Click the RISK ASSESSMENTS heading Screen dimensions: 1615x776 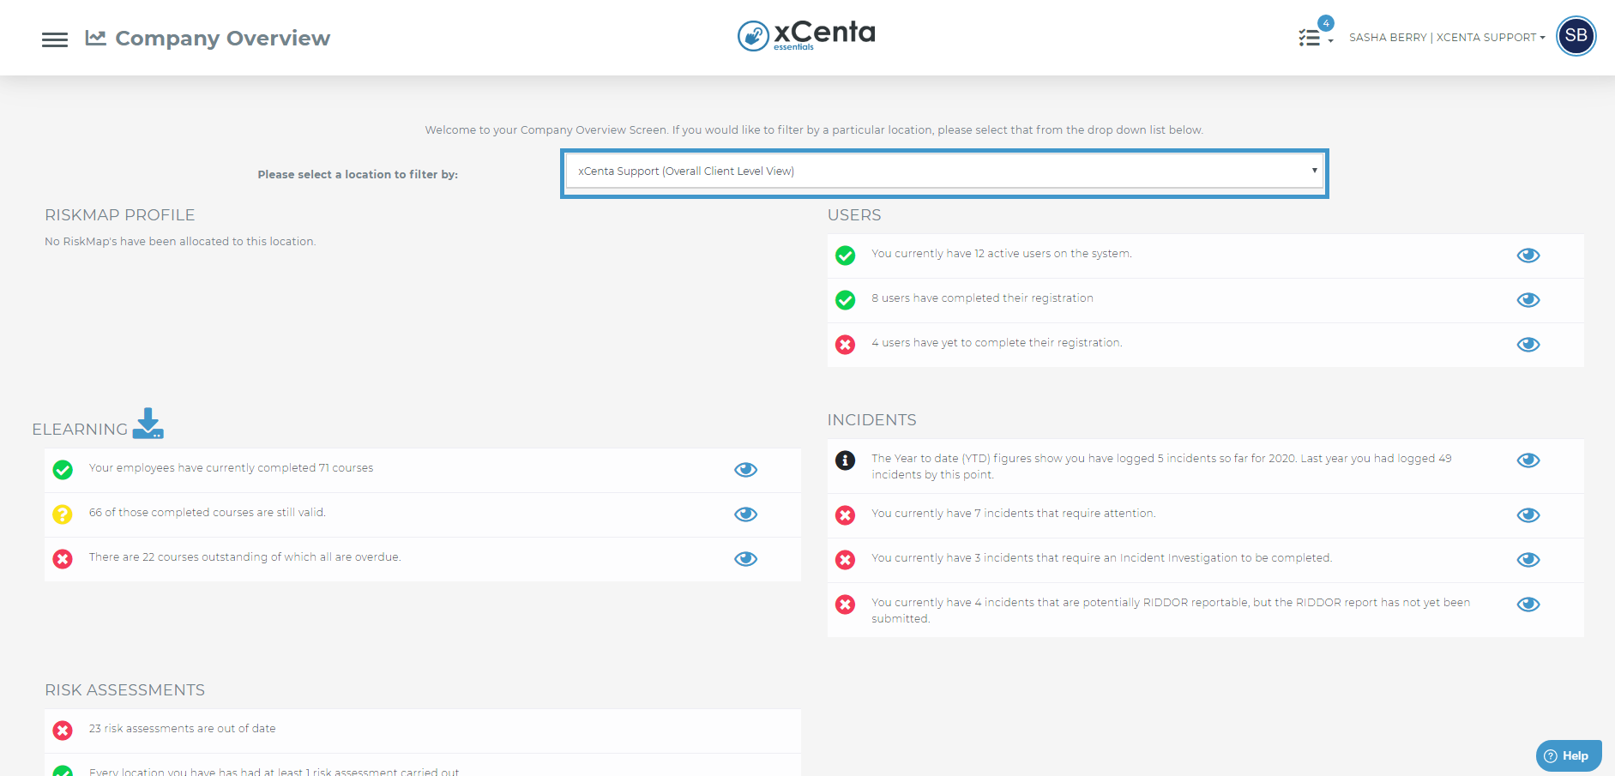pyautogui.click(x=125, y=690)
